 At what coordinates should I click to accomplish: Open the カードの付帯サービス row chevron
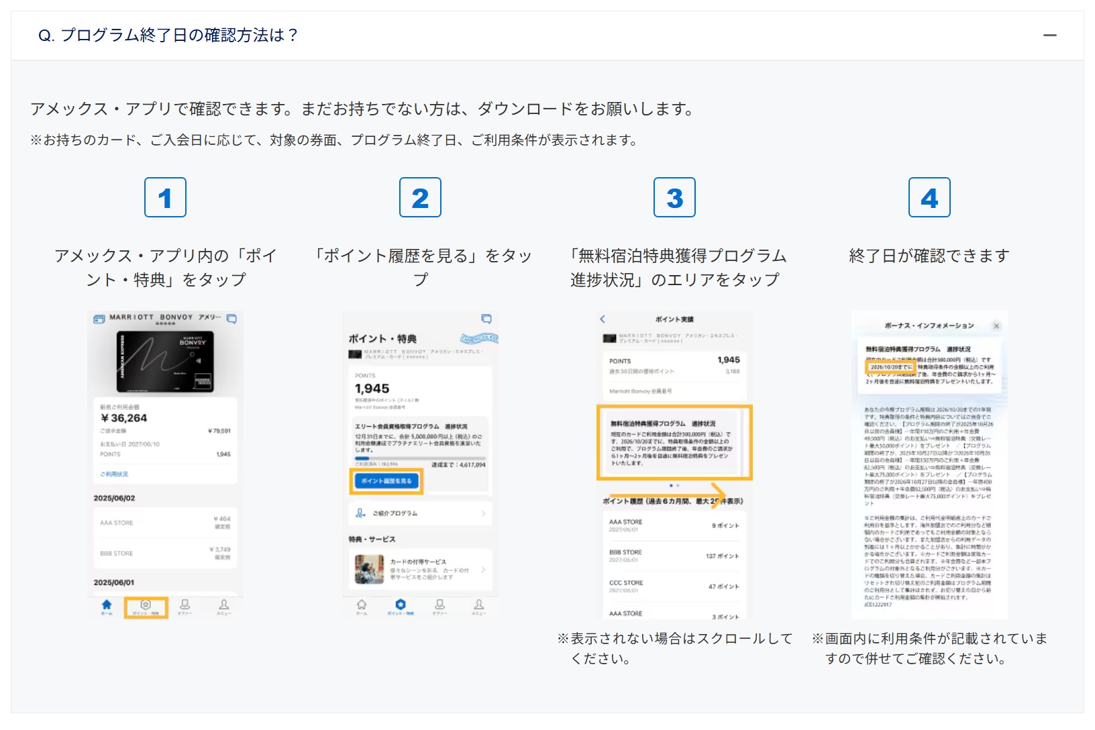pyautogui.click(x=483, y=569)
